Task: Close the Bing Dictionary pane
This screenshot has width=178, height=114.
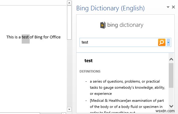Action: [173, 7]
